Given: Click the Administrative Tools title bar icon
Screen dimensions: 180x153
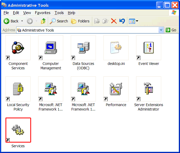Looking at the screenshot, I should click(4, 5).
